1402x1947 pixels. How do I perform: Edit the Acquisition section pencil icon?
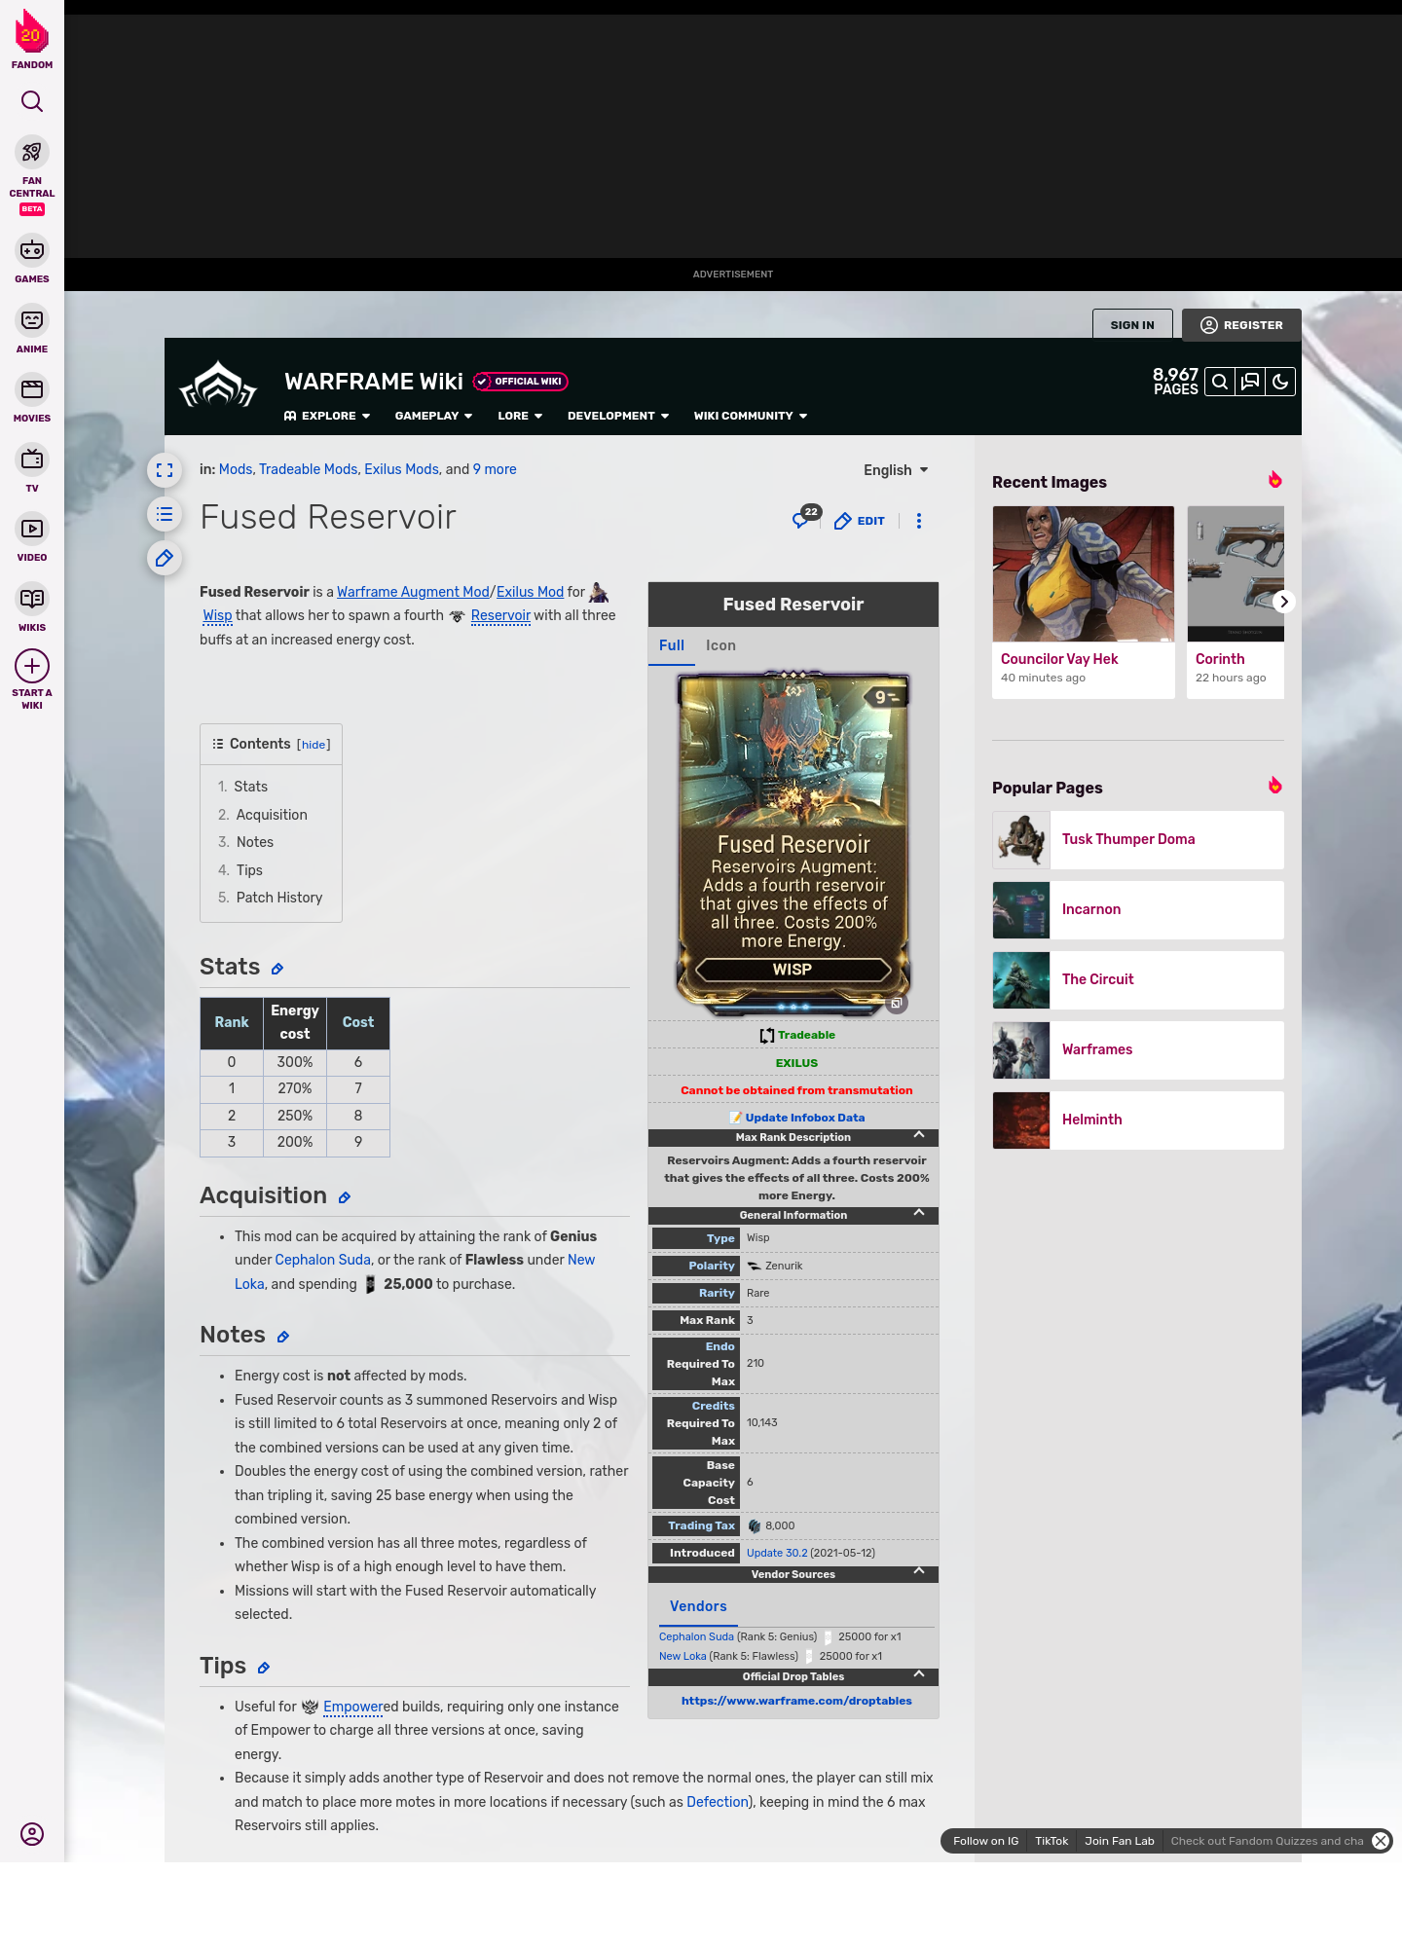pyautogui.click(x=345, y=1197)
